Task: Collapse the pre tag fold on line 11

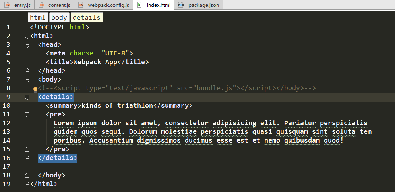Action: [27, 114]
